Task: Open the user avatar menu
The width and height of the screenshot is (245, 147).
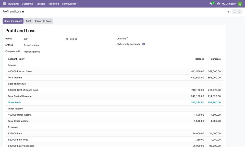Action: pyautogui.click(x=240, y=4)
